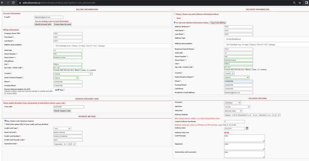Open browser zoom magnifier icon
Viewport: 309px width, 161px height.
(x=294, y=3)
